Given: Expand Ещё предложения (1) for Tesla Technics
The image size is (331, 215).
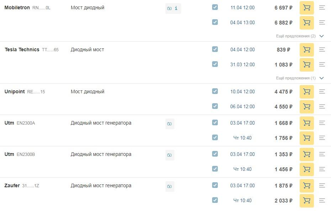Looking at the screenshot, I should 296,78.
